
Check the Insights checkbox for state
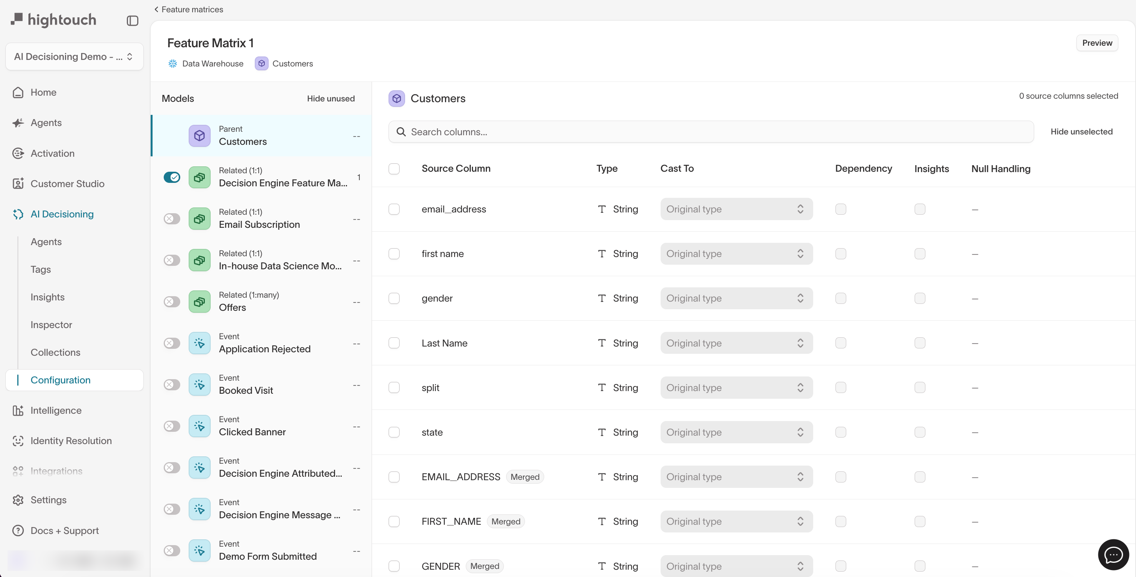pos(920,432)
